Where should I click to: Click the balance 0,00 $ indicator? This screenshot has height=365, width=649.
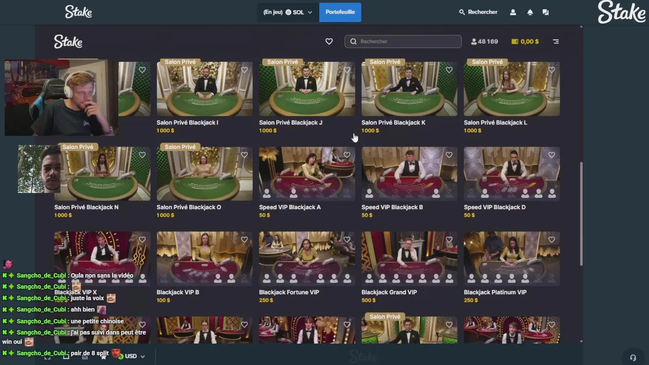point(525,42)
